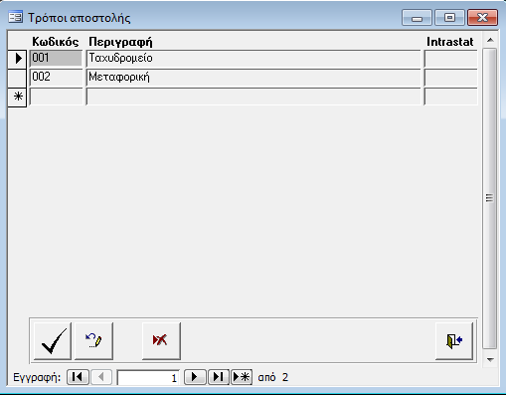This screenshot has height=395, width=506.
Task: Go to first record navigation button
Action: point(78,377)
